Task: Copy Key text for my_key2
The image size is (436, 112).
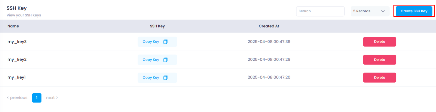Action: (151, 60)
